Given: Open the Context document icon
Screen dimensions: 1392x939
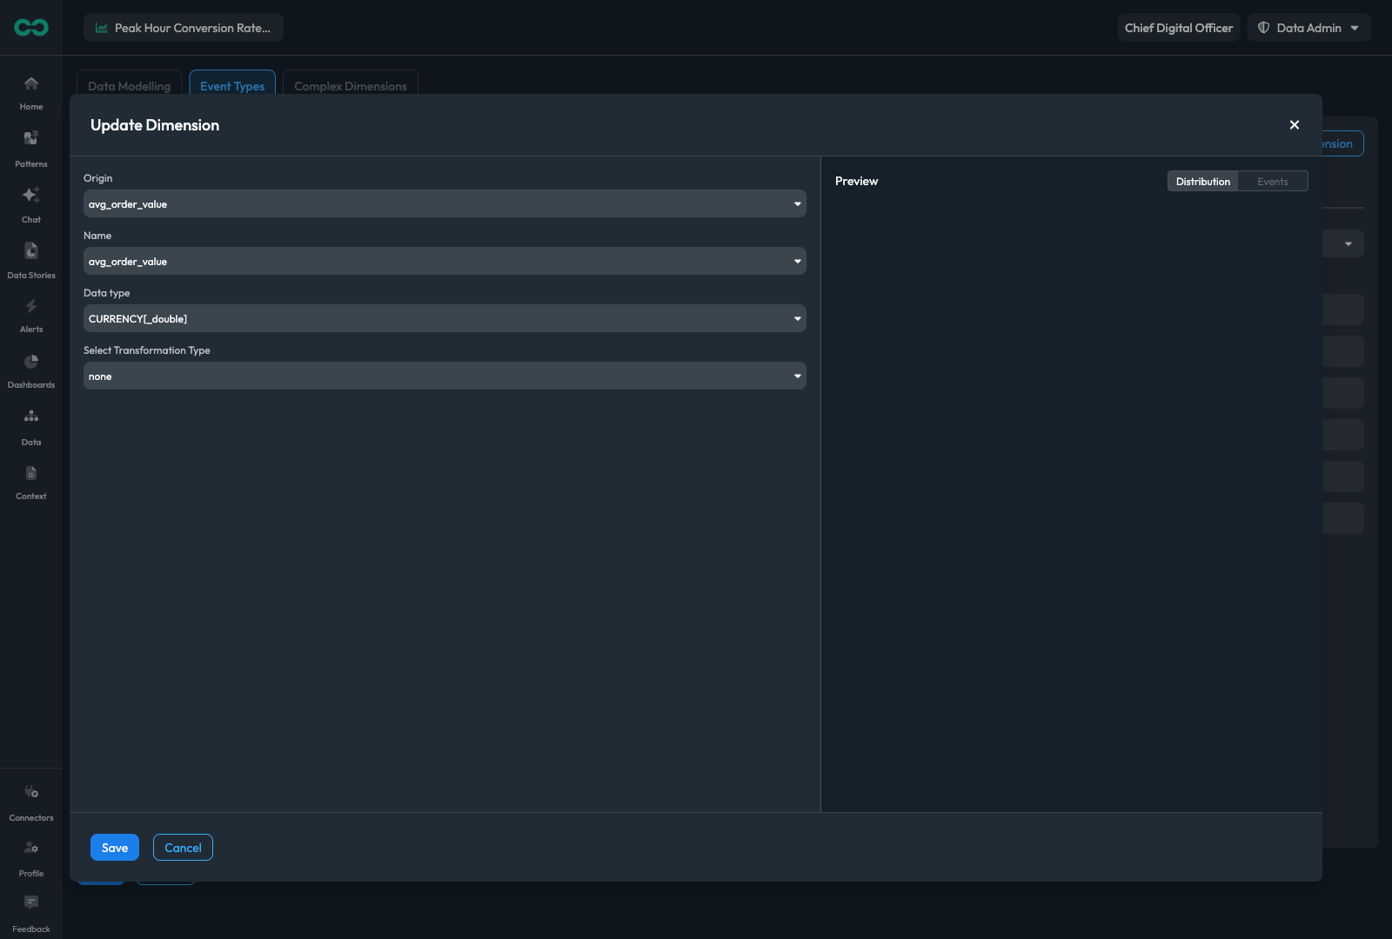Looking at the screenshot, I should tap(31, 473).
